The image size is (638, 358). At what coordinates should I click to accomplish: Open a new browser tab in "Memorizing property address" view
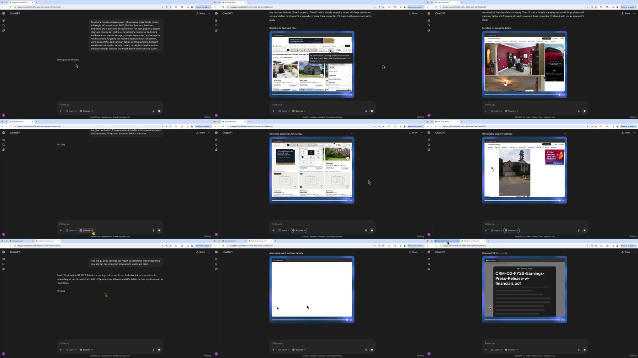(462, 122)
